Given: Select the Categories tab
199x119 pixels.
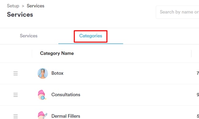Looking at the screenshot, I should tap(91, 36).
